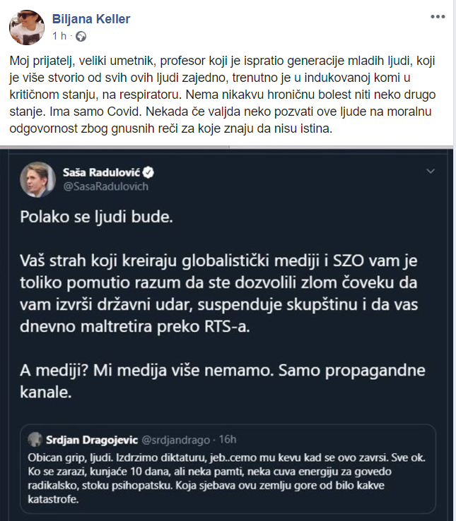Open Biljana Keller's profile picture
Viewport: 456px width, 521px height.
coord(28,26)
